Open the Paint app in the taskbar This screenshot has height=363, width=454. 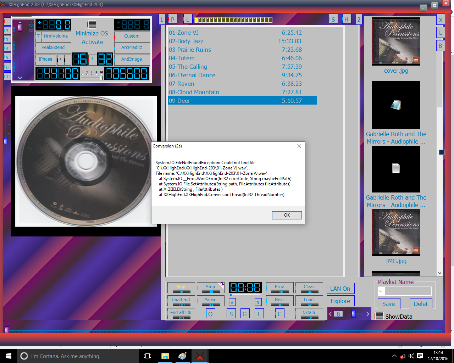[x=182, y=356]
